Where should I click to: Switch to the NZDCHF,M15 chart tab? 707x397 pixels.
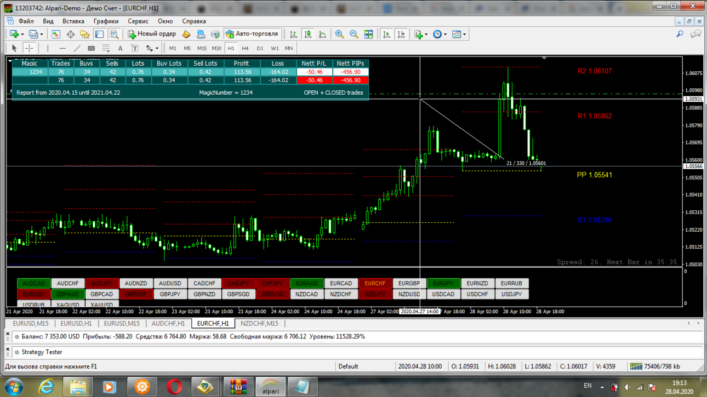(x=259, y=324)
